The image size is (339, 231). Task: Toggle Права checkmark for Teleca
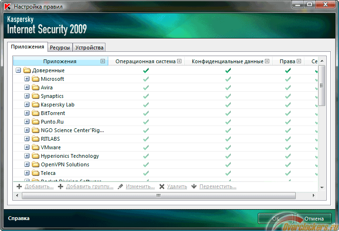pos(288,173)
